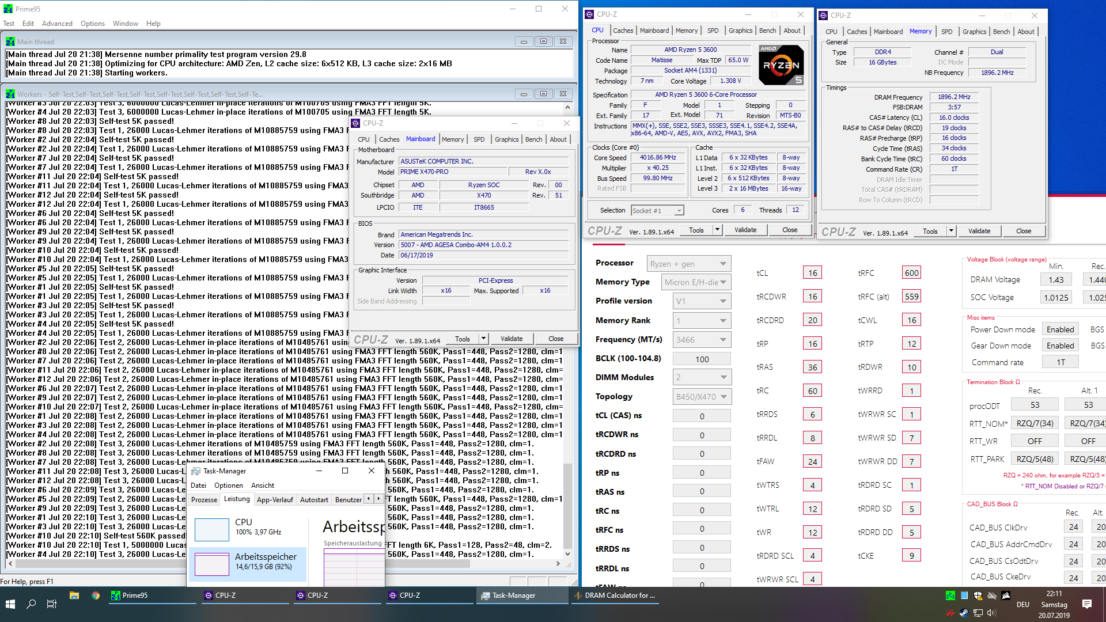
Task: Select the Arbeitsspeicher item in Task-Manager
Action: click(248, 562)
